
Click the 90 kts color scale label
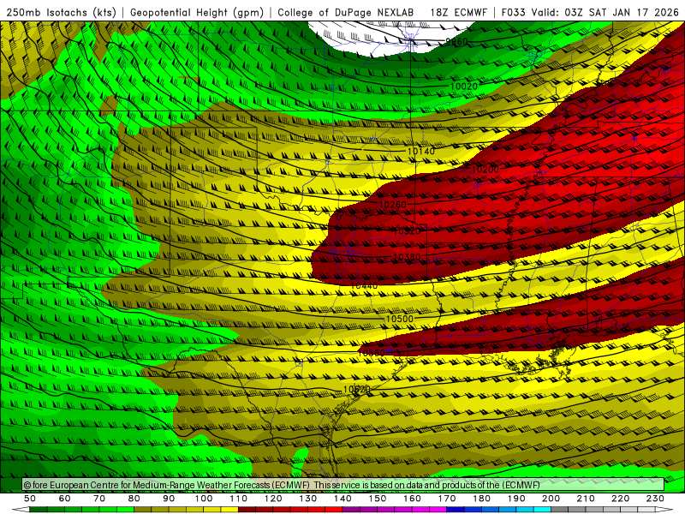[x=169, y=499]
